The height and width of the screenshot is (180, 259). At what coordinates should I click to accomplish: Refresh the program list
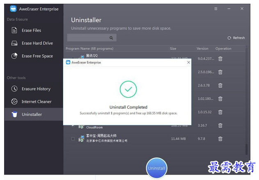(236, 38)
